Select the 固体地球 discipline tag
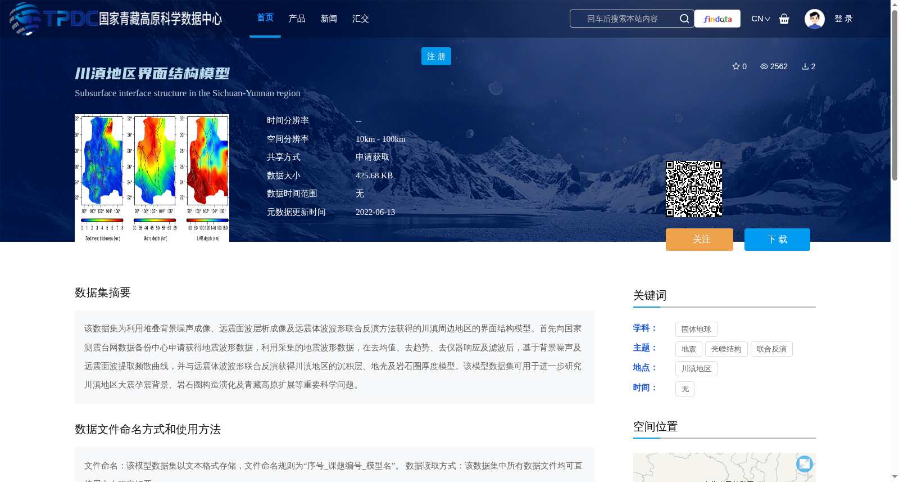The height and width of the screenshot is (482, 899). [696, 330]
